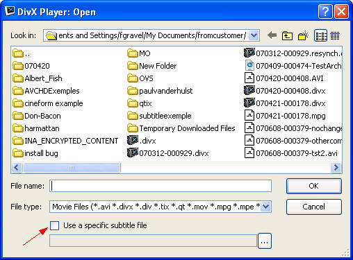Screen dimensions: 353x260
Task: Select the 070312-000929.resynch file
Action: coord(293,53)
